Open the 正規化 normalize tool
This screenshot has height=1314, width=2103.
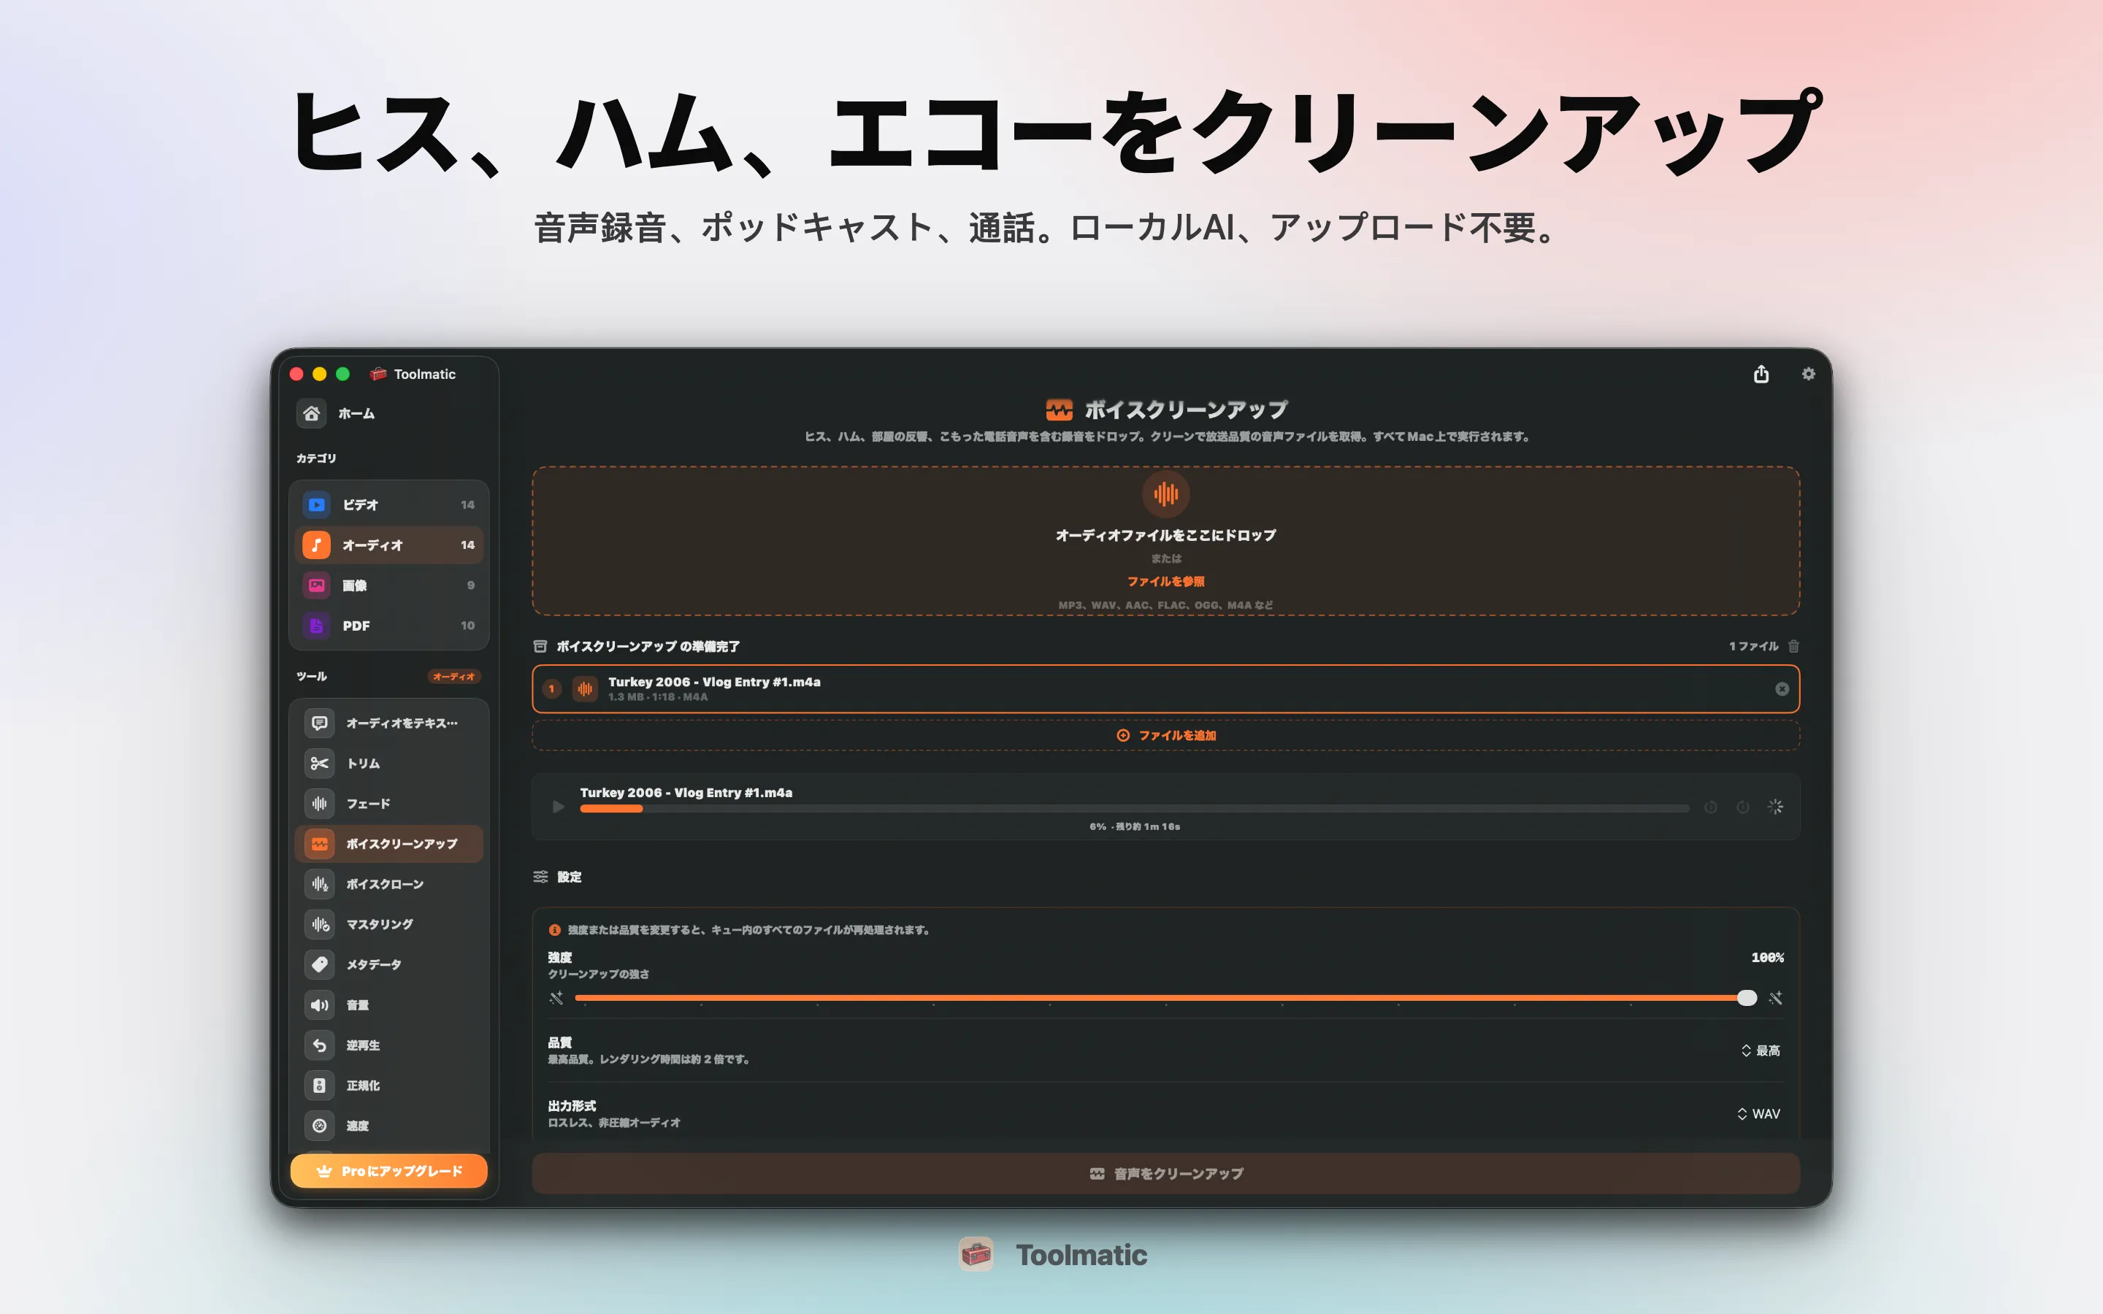388,1086
